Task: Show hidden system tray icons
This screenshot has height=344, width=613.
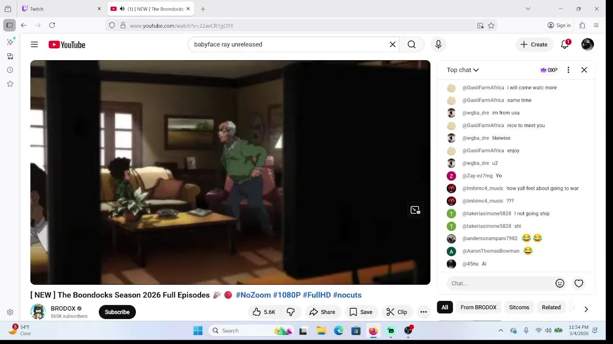Action: click(x=501, y=331)
